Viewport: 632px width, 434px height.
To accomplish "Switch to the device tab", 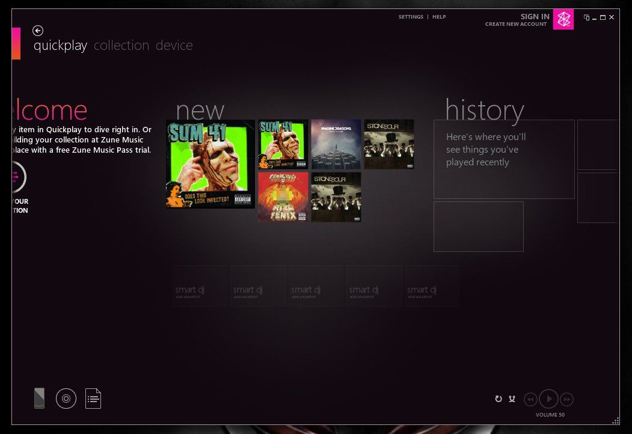I will coord(174,45).
